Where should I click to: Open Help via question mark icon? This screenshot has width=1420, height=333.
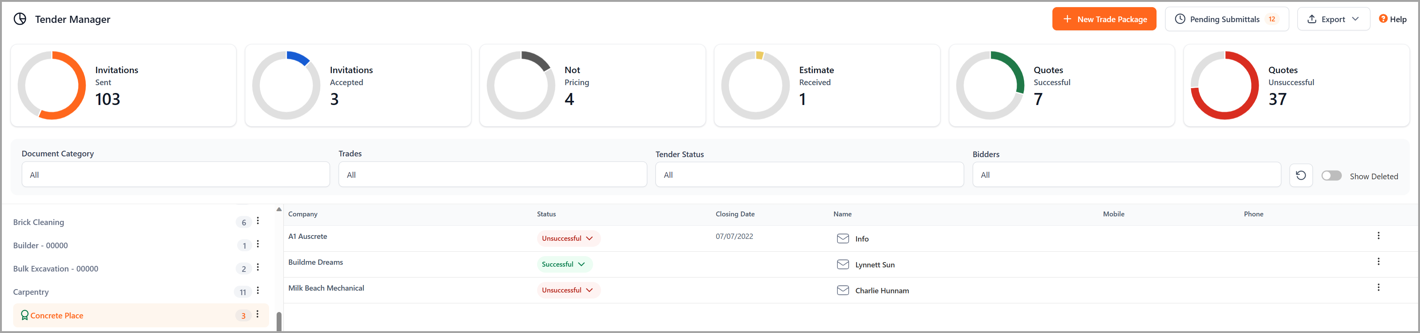[x=1383, y=19]
